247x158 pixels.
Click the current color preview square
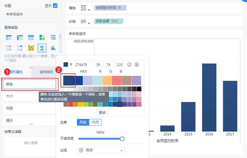tap(66, 64)
